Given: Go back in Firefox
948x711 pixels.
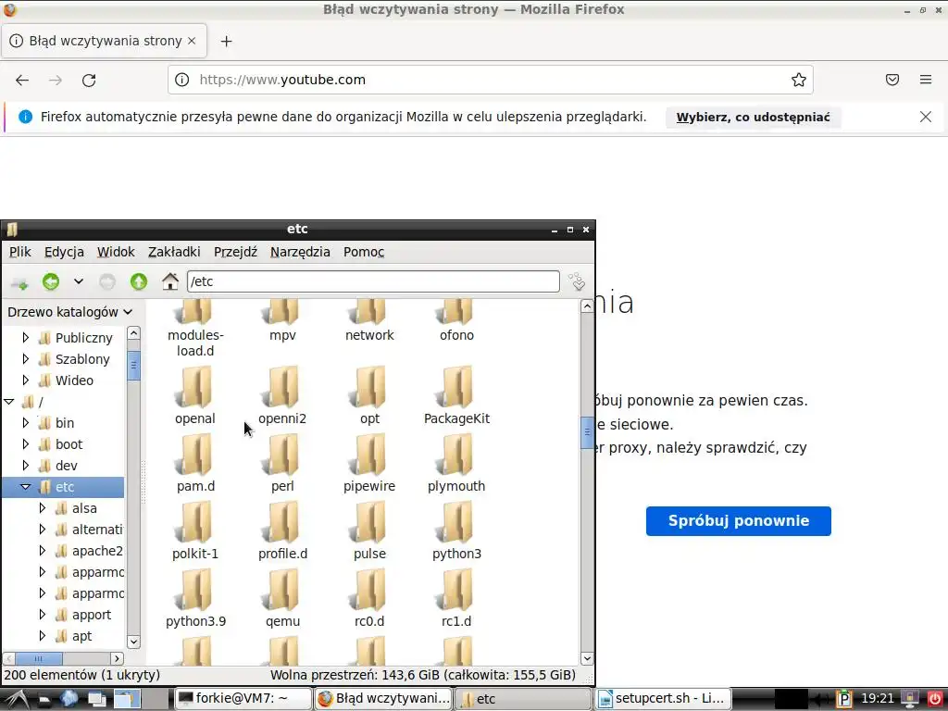Looking at the screenshot, I should click(22, 80).
